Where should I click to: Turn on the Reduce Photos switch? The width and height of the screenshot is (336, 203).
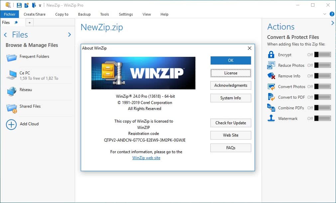[322, 65]
